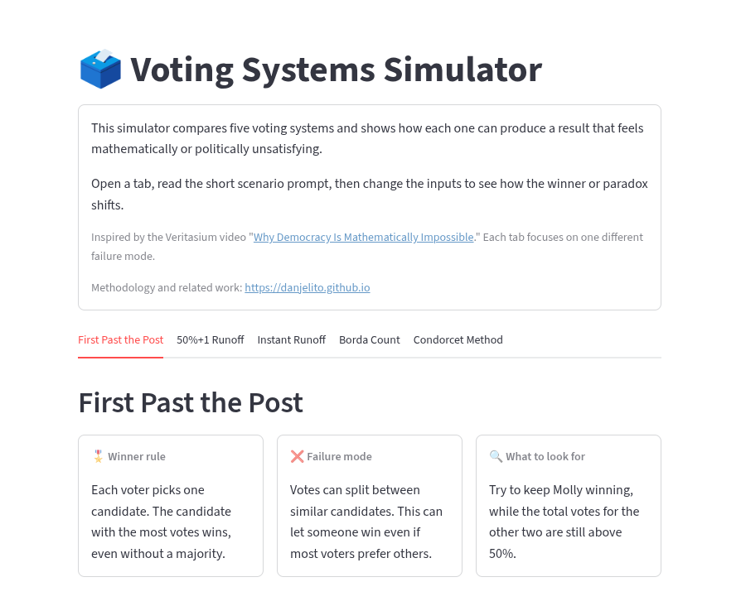Click the Failure mode card
This screenshot has width=741, height=606.
click(x=369, y=505)
